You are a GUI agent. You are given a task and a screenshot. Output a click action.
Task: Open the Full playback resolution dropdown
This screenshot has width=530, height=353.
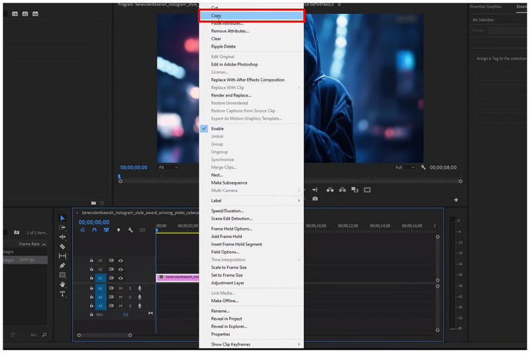pos(405,167)
